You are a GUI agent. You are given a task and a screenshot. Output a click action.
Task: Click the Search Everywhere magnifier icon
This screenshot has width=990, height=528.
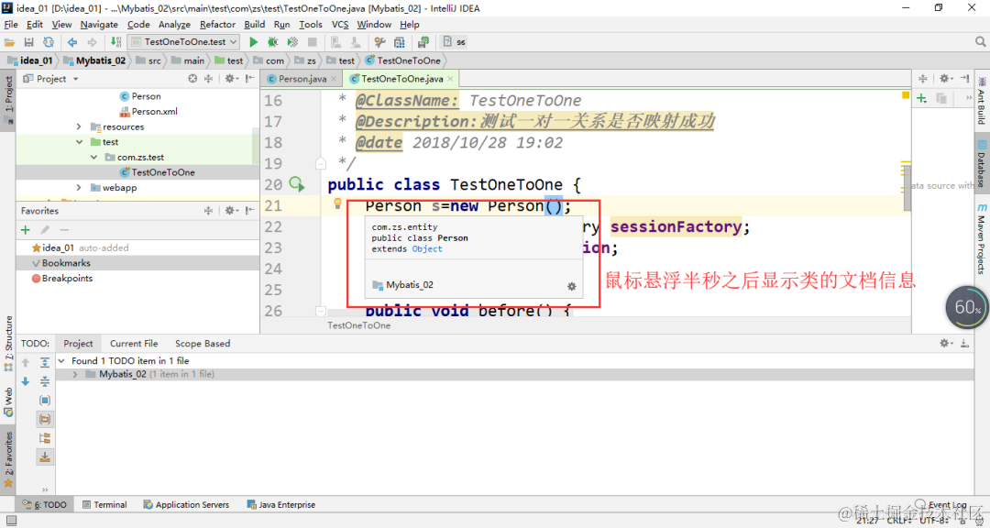click(x=980, y=41)
